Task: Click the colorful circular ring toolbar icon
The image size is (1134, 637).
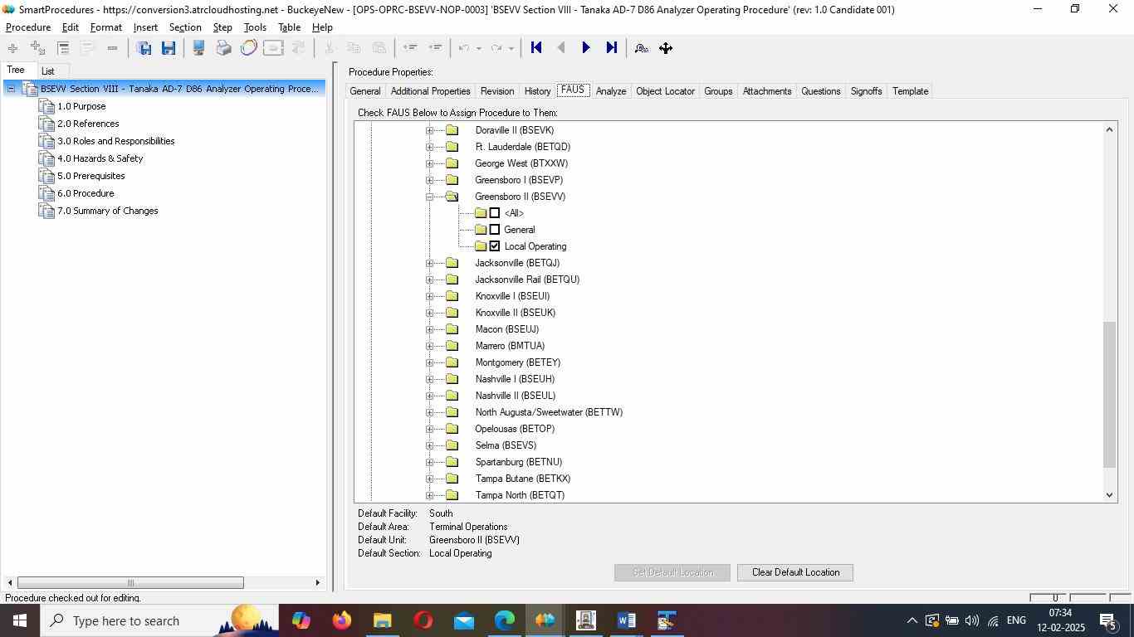Action: [x=248, y=48]
